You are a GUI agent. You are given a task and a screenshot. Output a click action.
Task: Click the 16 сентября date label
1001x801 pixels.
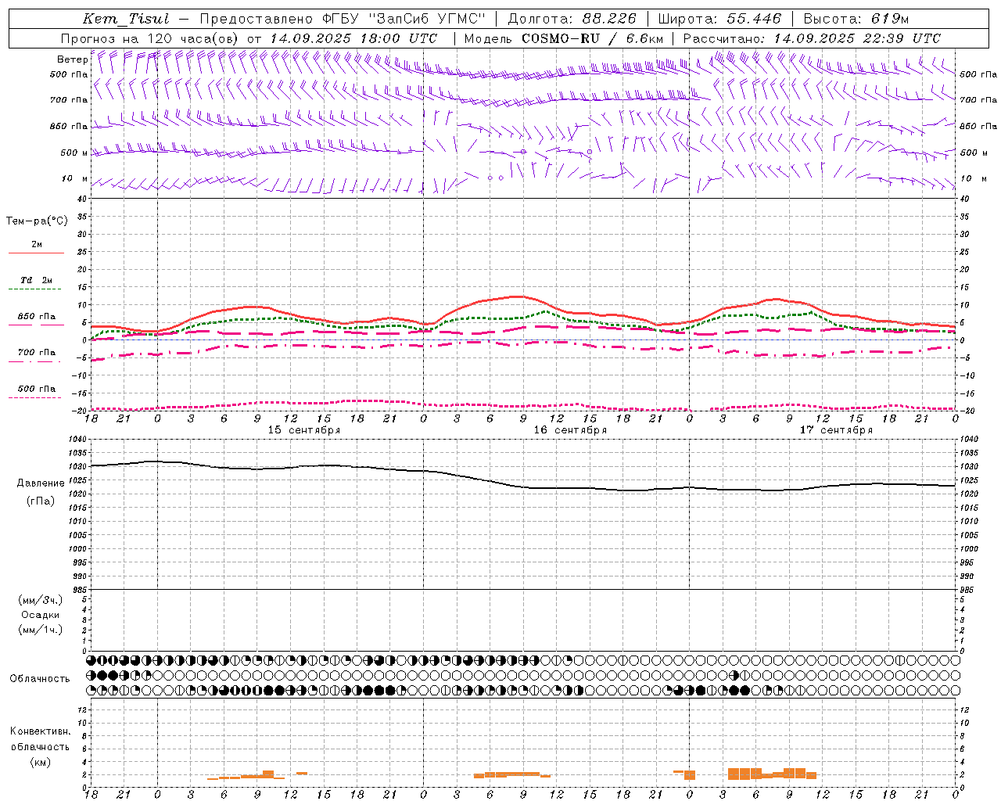570,430
